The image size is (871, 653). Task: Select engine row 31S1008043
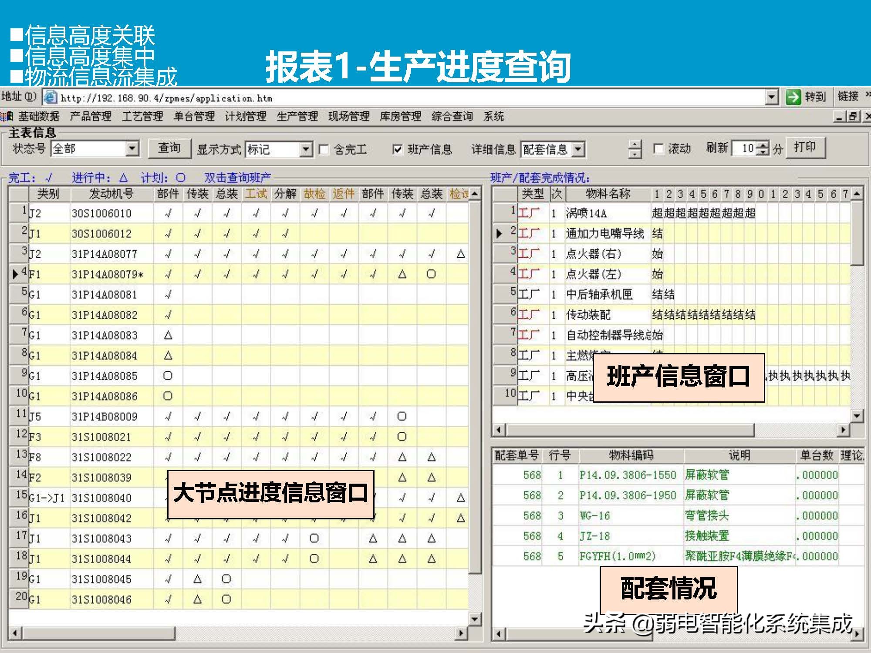click(x=239, y=539)
